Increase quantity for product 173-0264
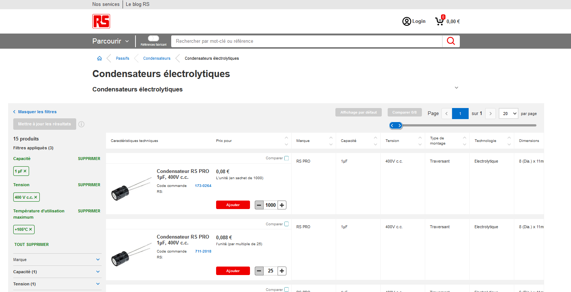571x292 pixels. (x=282, y=205)
